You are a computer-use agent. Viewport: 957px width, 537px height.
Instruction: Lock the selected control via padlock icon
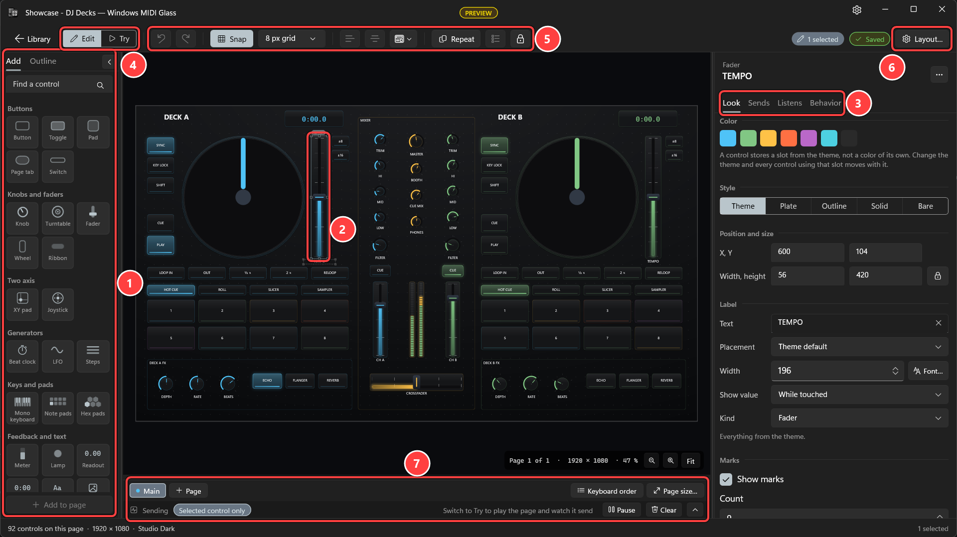click(x=520, y=39)
